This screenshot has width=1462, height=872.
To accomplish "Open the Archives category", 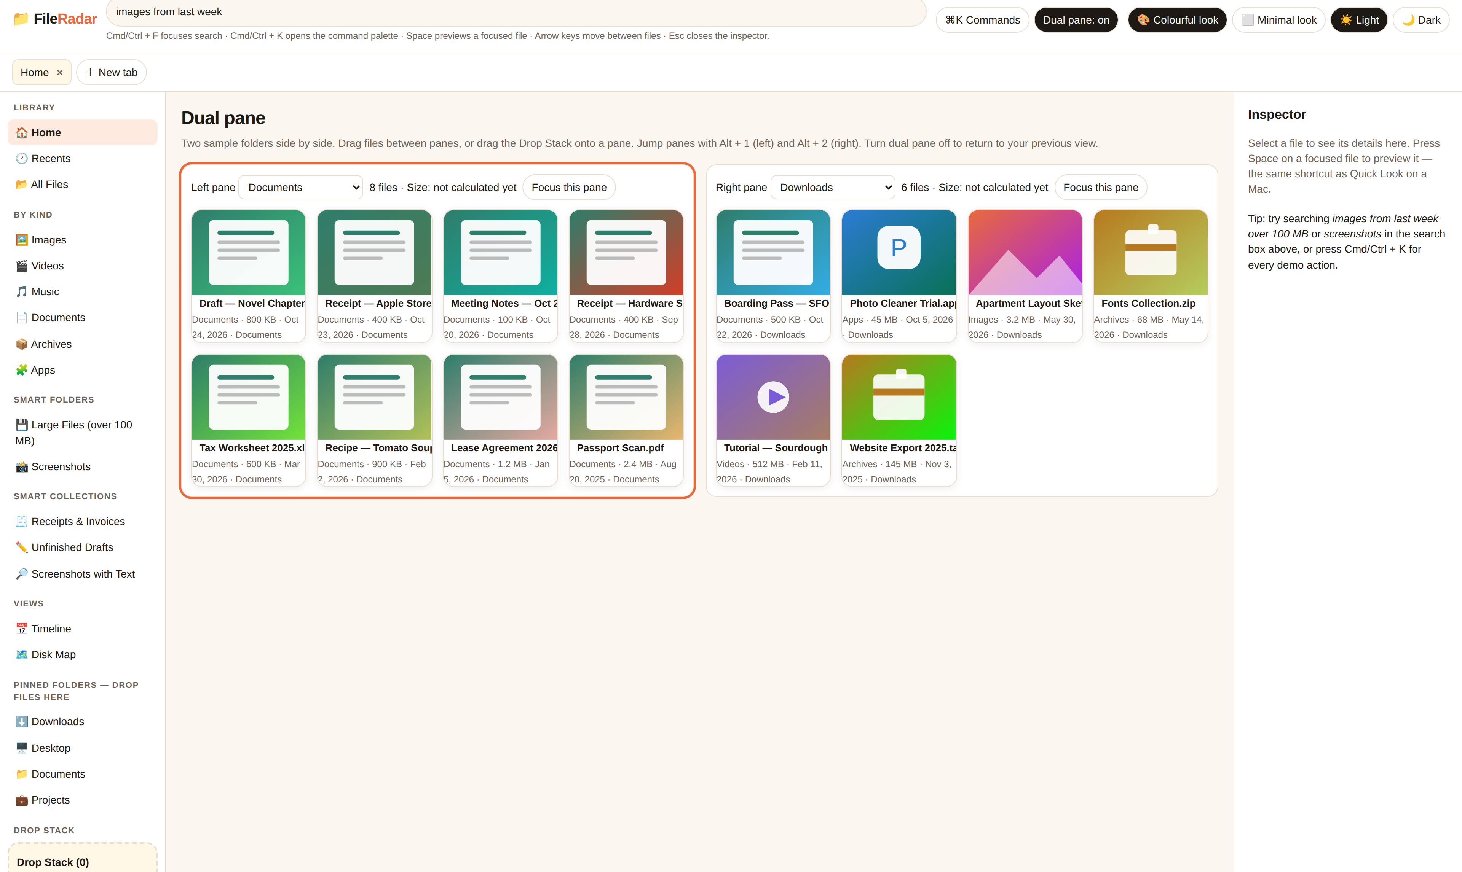I will [x=82, y=344].
